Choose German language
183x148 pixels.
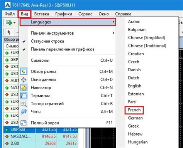136,118
